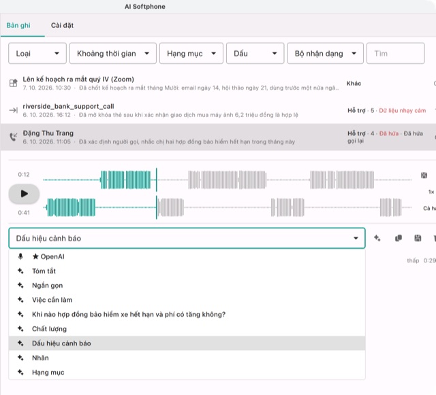
Task: Click the play button for the recording
Action: [24, 194]
